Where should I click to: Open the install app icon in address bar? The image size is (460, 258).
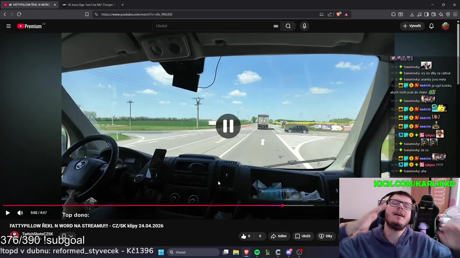click(x=321, y=14)
